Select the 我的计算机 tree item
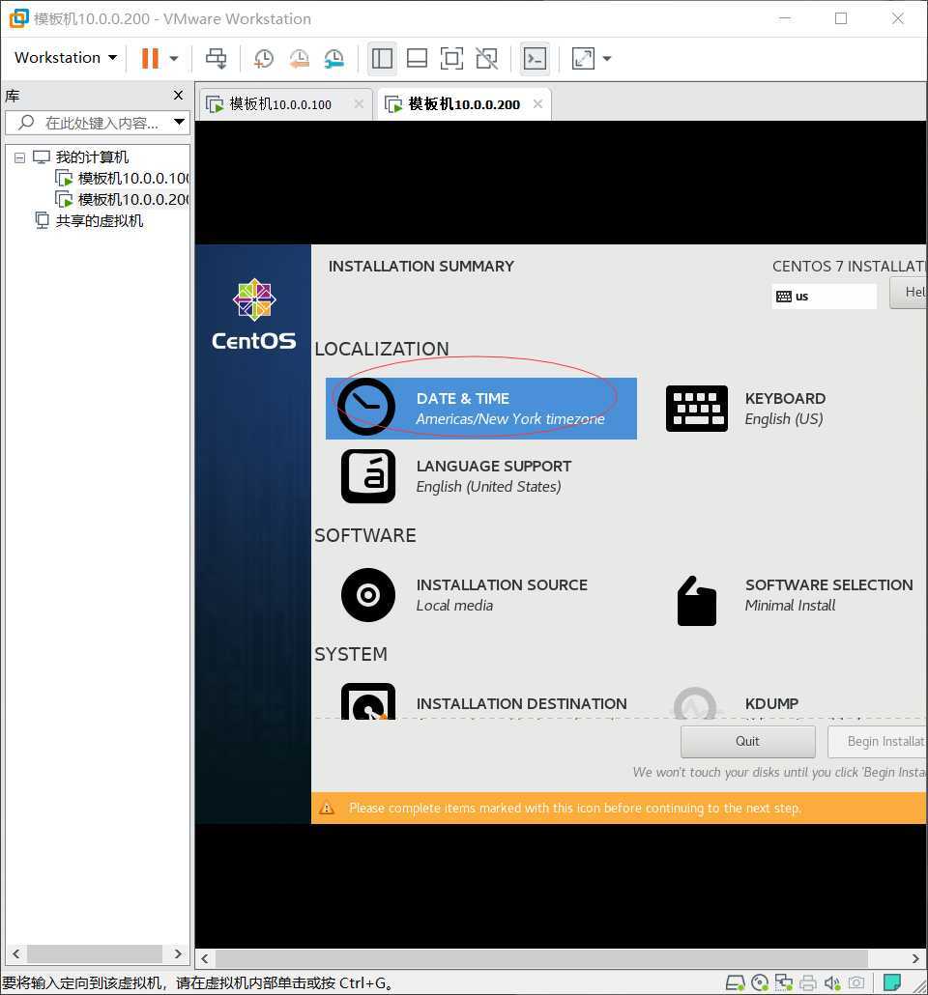 point(80,156)
